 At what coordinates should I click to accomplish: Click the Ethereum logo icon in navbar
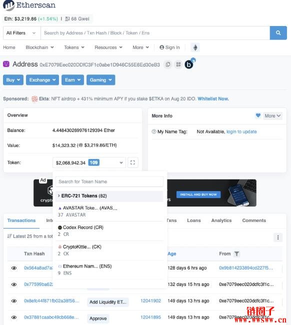coord(195,47)
